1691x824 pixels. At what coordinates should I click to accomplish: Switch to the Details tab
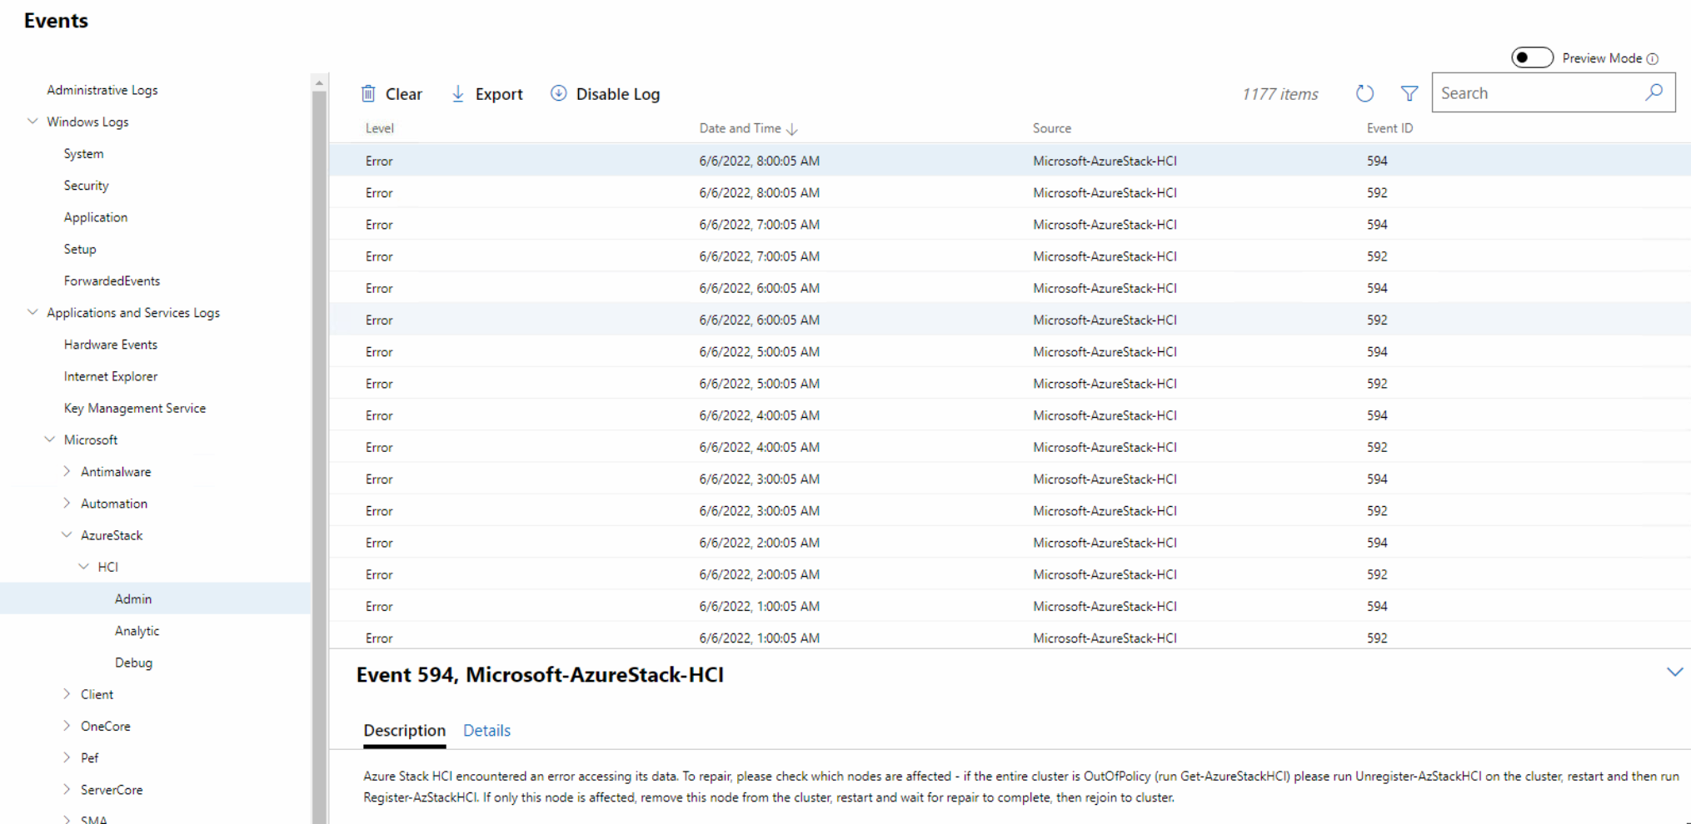486,730
